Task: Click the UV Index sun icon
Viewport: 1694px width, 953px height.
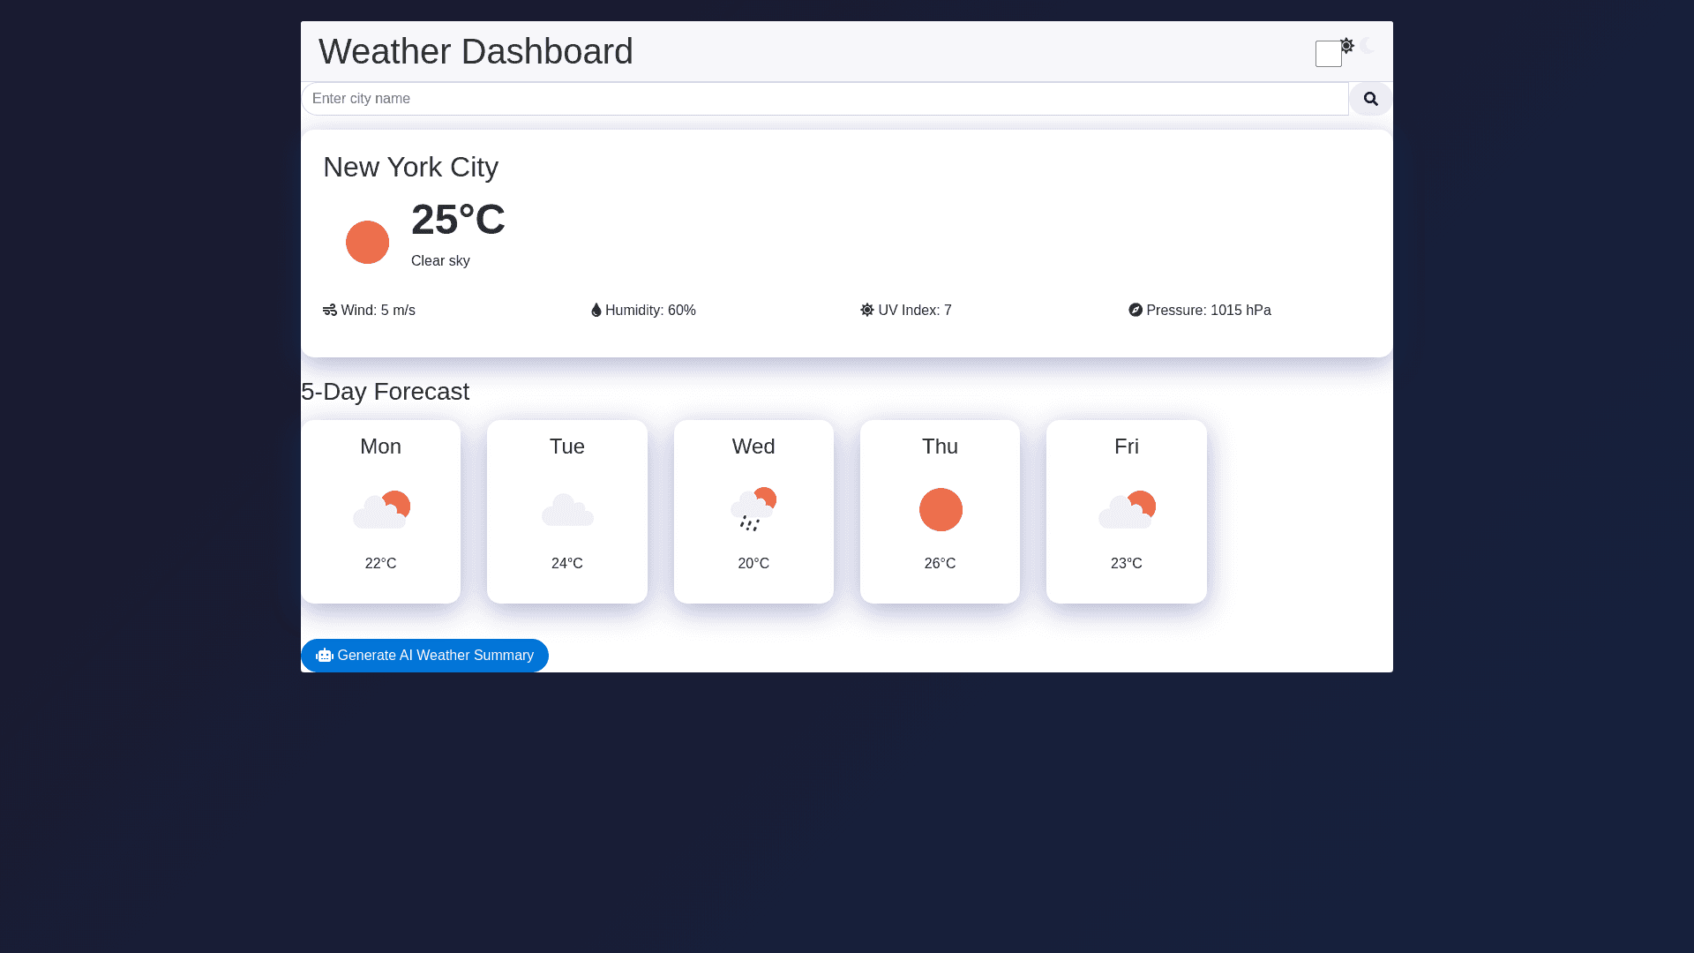Action: point(867,311)
